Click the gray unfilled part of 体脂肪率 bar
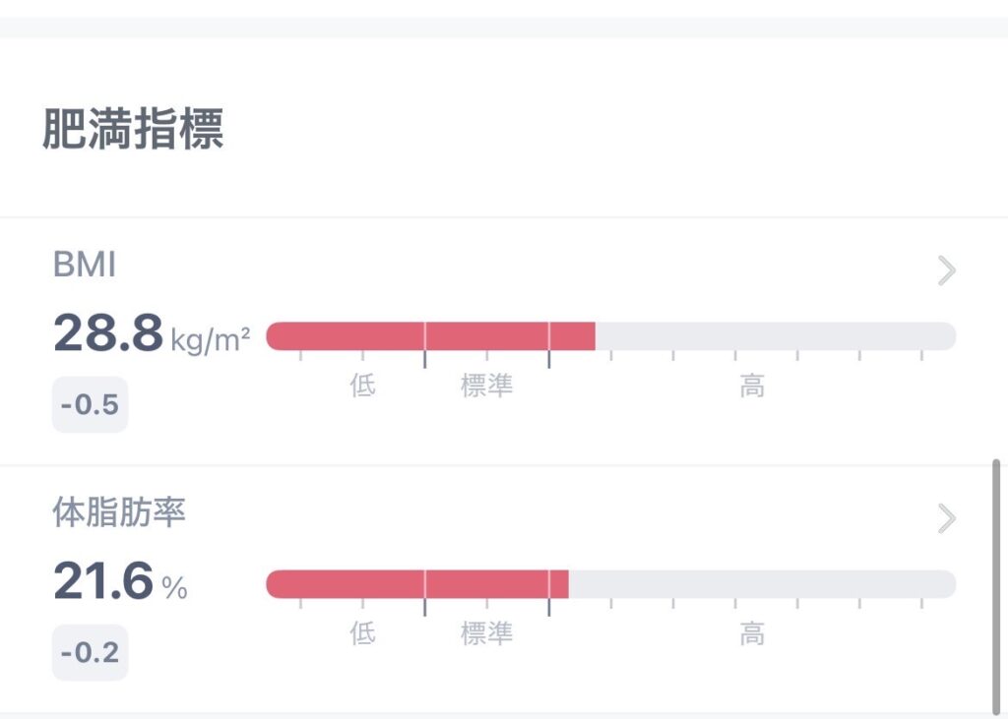 (x=762, y=584)
